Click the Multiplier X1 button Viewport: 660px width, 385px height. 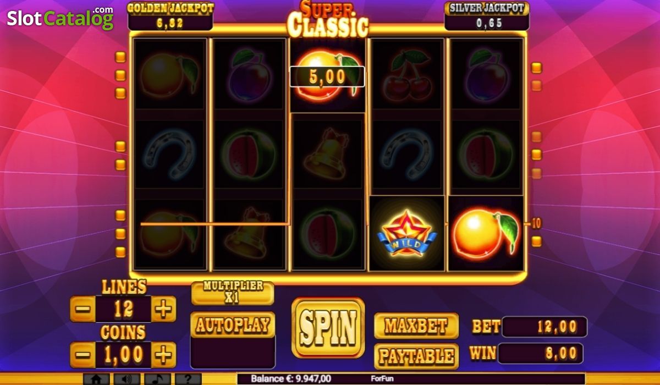pyautogui.click(x=233, y=293)
